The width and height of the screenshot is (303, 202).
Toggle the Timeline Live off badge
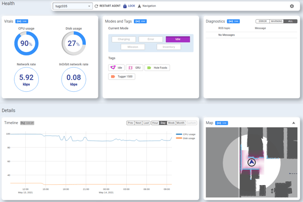(x=27, y=123)
